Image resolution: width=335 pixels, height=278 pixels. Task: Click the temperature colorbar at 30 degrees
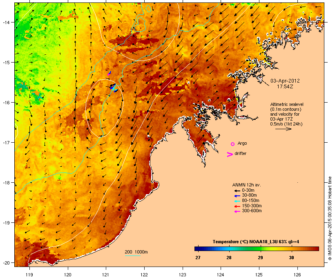pos(291,249)
